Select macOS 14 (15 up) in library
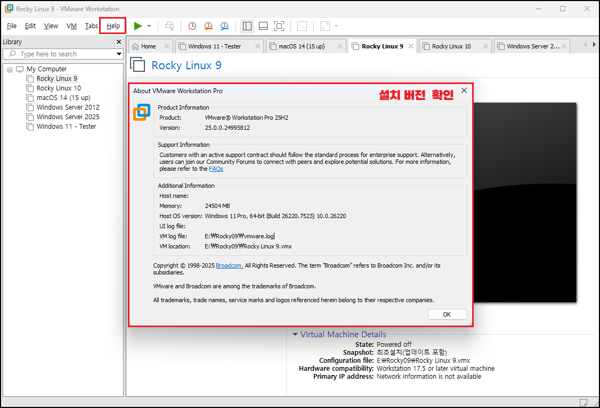The image size is (600, 408). (x=63, y=97)
